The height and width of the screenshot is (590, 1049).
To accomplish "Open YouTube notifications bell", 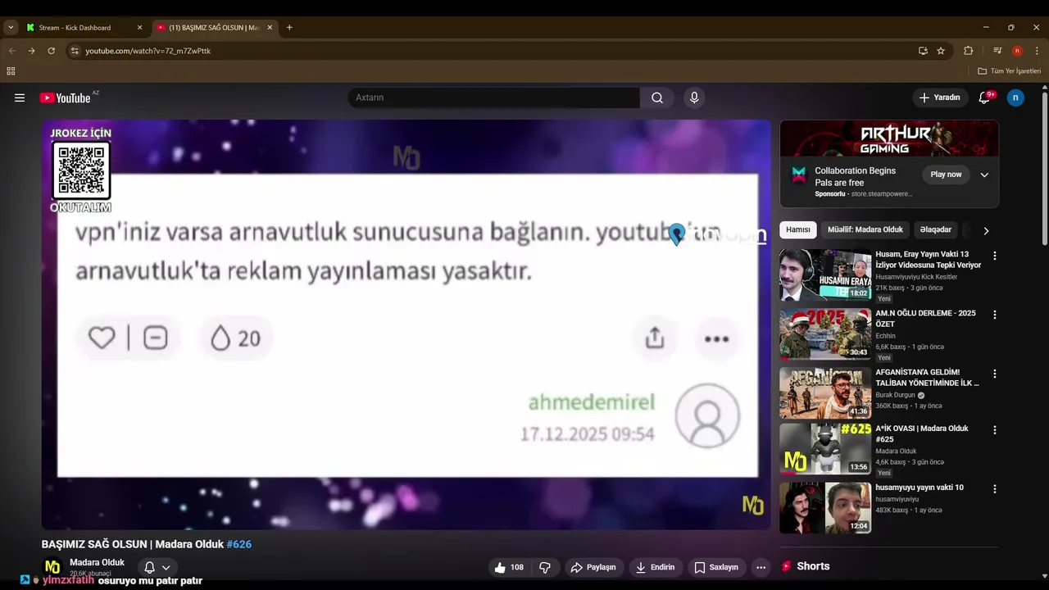I will (x=984, y=98).
